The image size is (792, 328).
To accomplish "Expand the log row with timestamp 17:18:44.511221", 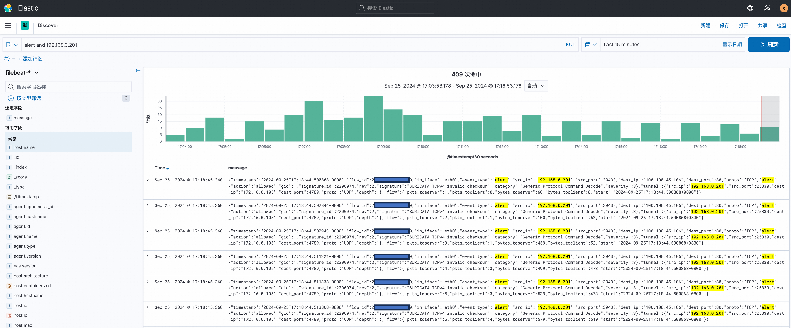I will click(148, 256).
